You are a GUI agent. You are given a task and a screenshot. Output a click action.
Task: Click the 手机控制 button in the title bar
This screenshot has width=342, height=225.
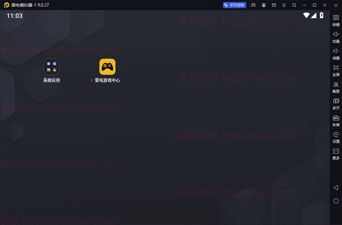234,5
